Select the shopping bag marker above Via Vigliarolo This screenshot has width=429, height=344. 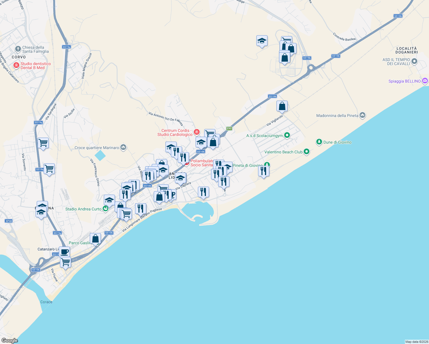tap(282, 106)
